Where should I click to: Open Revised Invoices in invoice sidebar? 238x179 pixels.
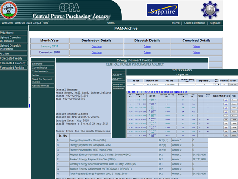coord(43,86)
